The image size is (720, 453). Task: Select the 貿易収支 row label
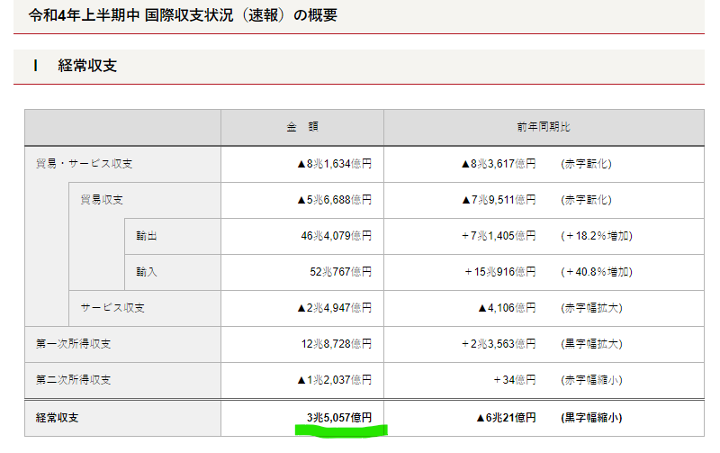click(102, 200)
